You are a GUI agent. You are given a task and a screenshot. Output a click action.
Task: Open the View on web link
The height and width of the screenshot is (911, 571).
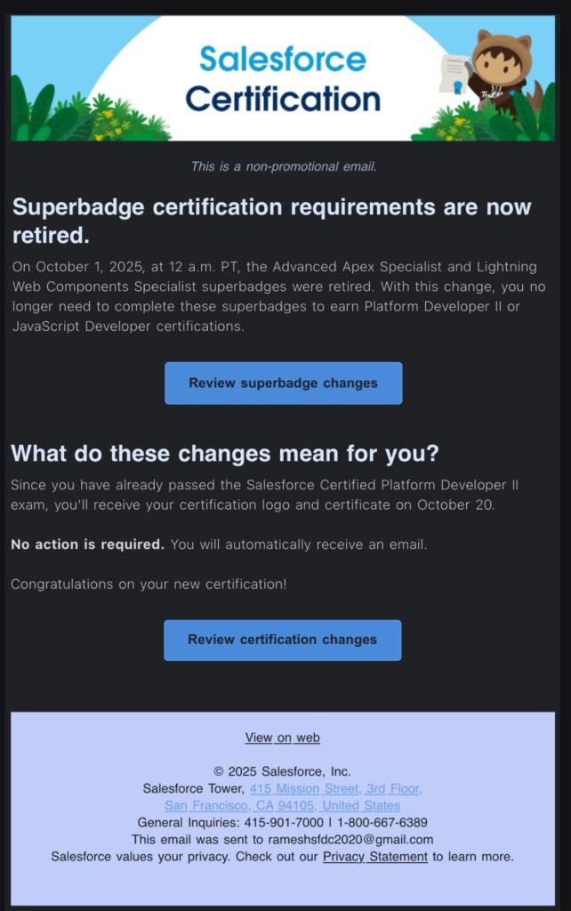282,738
